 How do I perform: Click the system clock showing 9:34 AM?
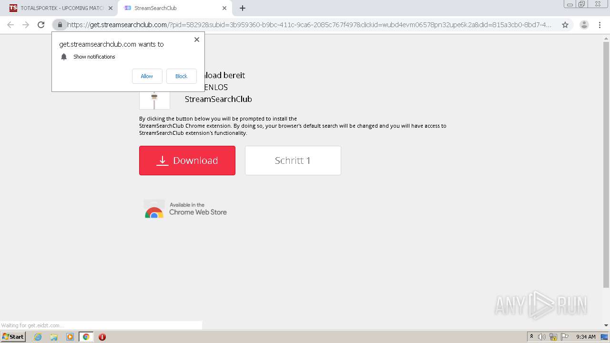click(x=586, y=337)
